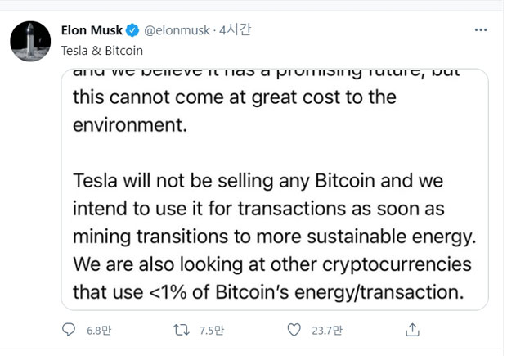Open the Elon Musk display name link
Image resolution: width=507 pixels, height=356 pixels.
pos(92,30)
